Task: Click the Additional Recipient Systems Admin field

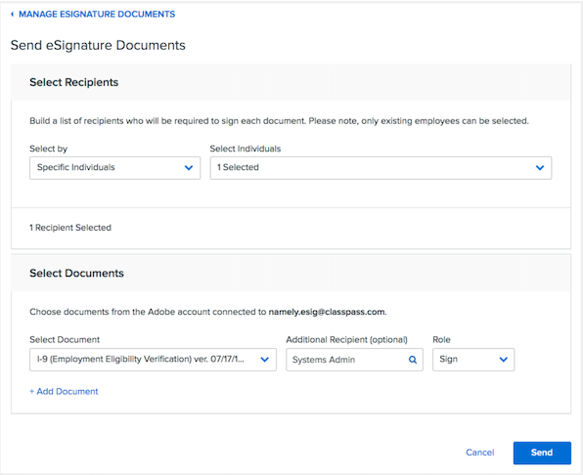Action: pyautogui.click(x=354, y=360)
